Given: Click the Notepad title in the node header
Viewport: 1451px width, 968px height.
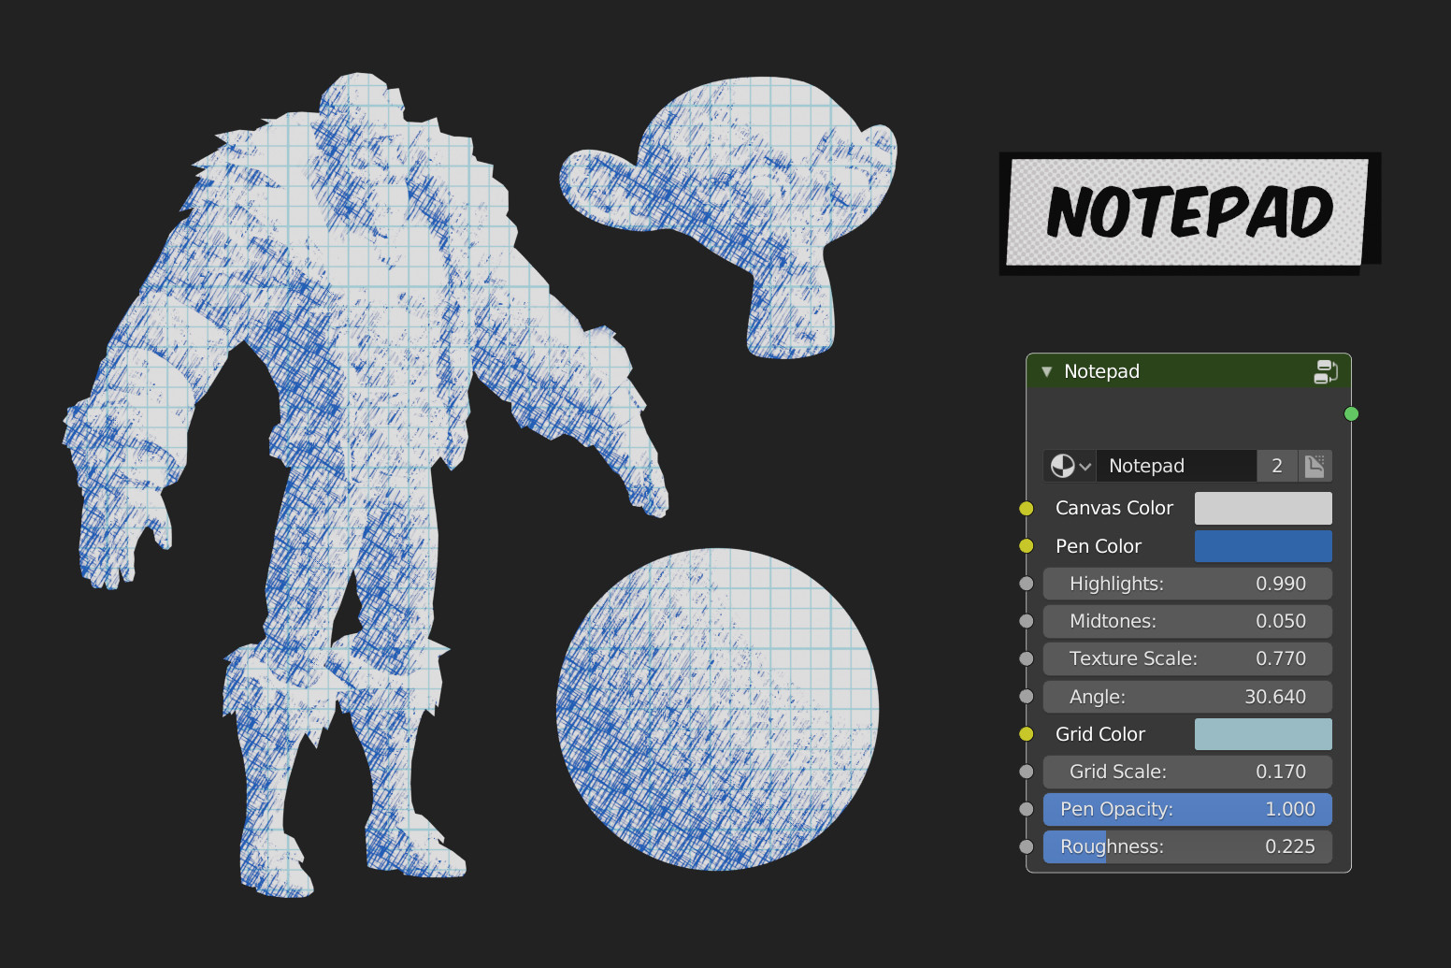Looking at the screenshot, I should point(1101,371).
